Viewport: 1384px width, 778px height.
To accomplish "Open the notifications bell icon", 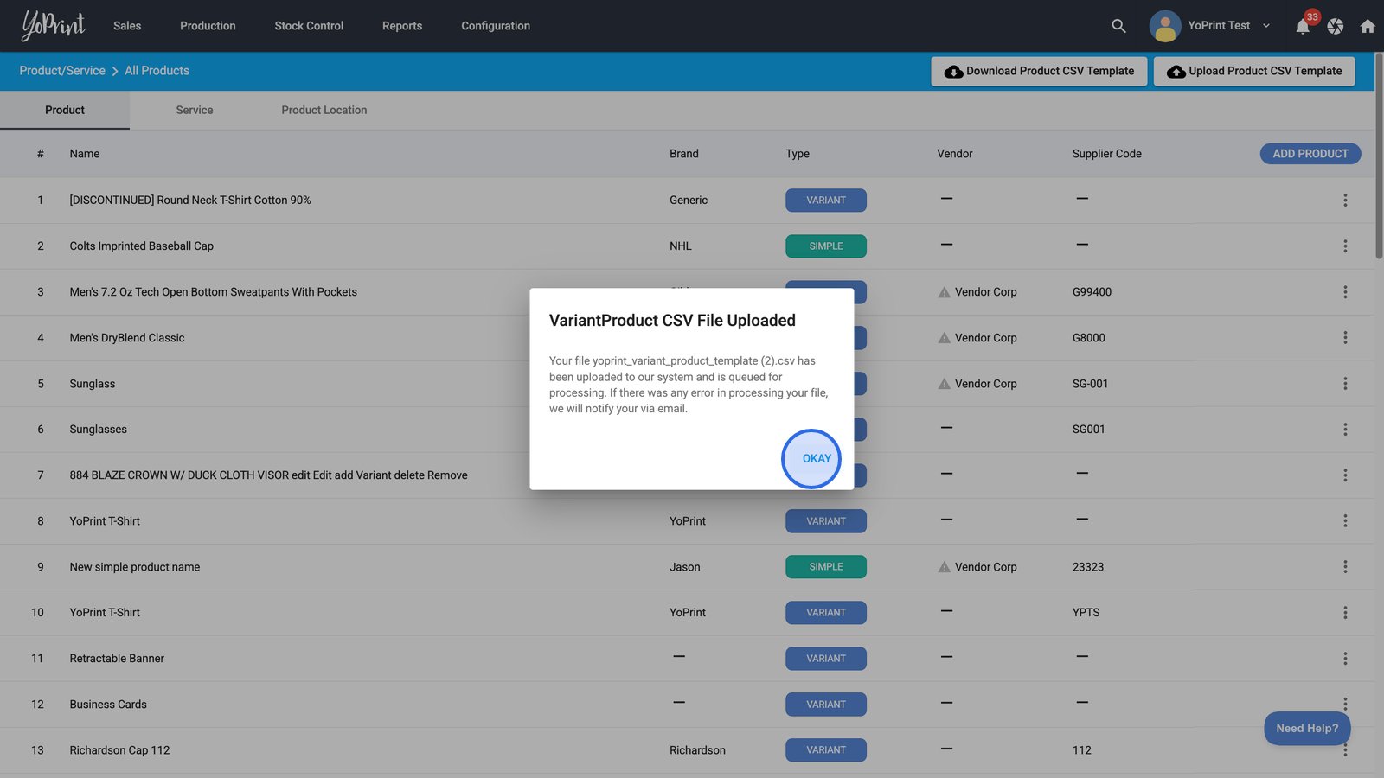I will (1303, 27).
